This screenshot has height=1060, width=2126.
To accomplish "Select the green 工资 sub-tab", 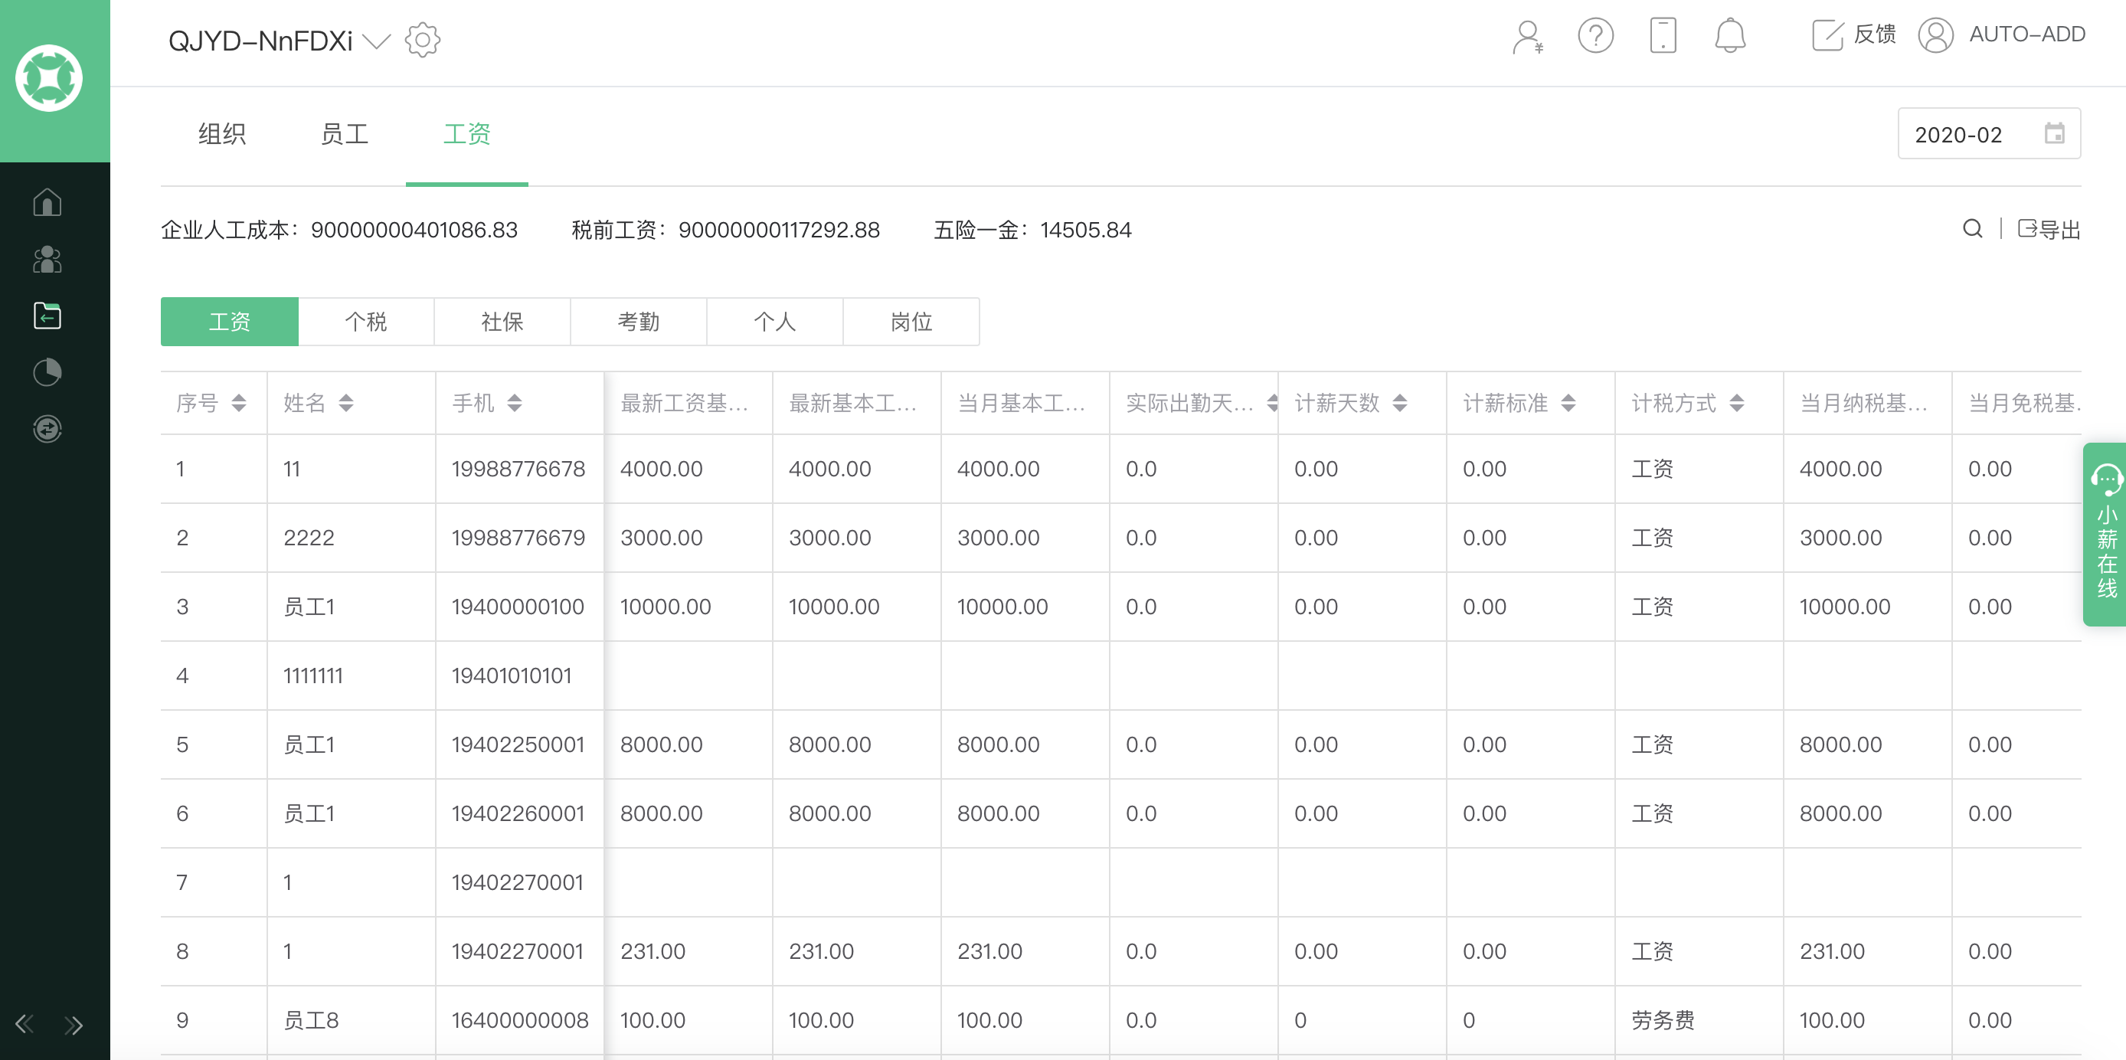I will [230, 321].
